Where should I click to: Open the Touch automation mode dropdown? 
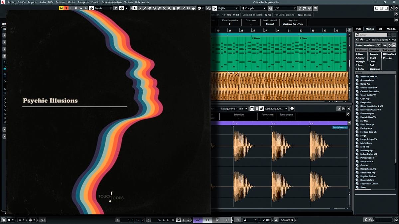click(103, 8)
